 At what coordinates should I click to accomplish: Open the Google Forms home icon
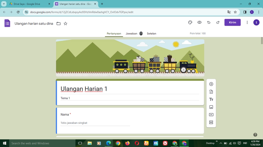7,23
